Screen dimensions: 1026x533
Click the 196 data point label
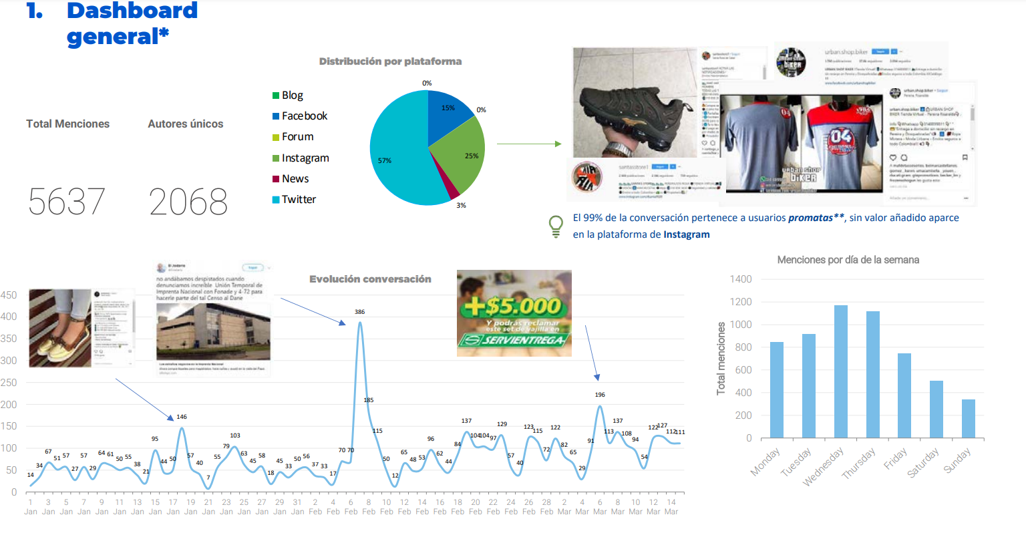[x=600, y=395]
